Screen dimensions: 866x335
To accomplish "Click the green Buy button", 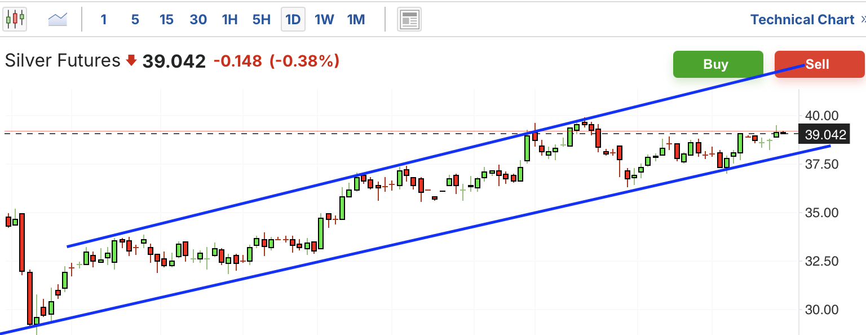I will click(718, 64).
